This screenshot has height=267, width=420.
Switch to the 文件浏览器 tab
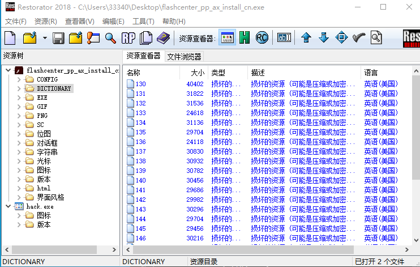(184, 57)
